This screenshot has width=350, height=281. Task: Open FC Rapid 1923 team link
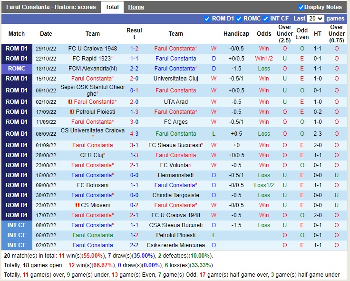pos(91,59)
